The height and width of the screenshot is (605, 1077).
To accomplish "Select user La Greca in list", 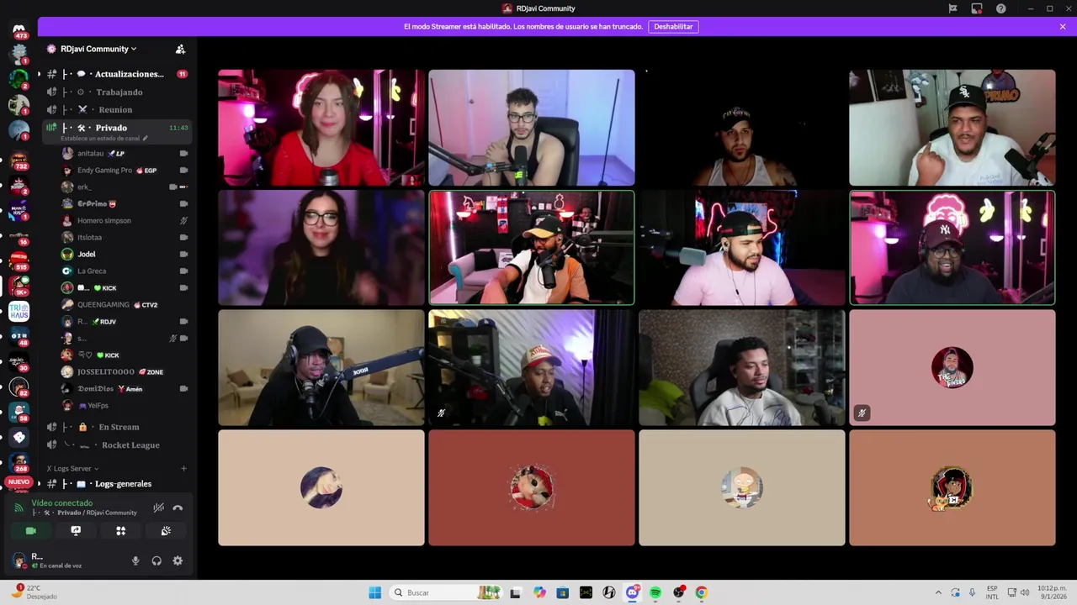I will (x=125, y=271).
